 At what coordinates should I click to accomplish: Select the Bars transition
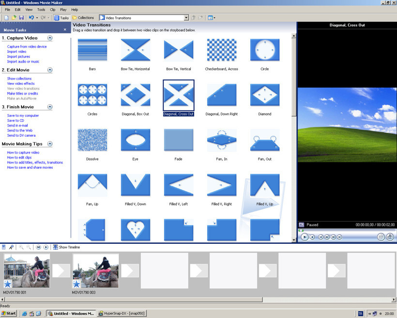tap(92, 50)
